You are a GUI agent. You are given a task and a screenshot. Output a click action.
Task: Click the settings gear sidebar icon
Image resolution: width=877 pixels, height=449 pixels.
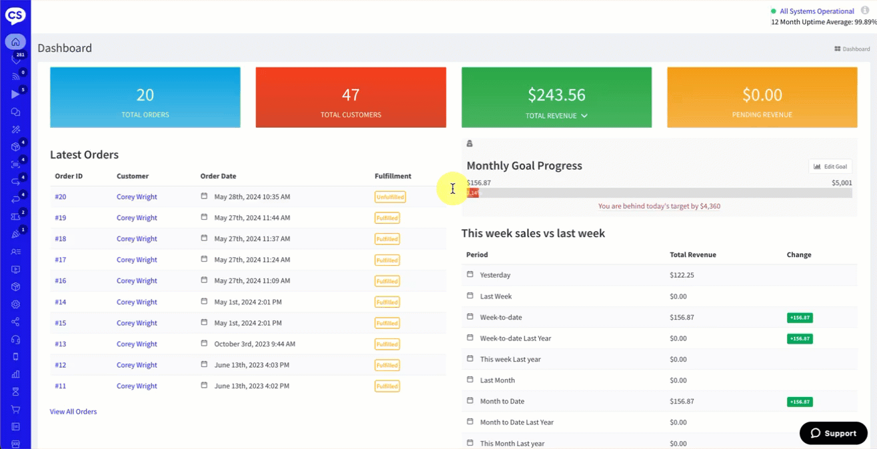click(x=15, y=304)
